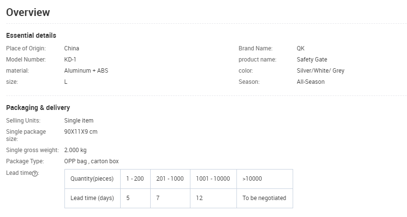This screenshot has height=217, width=407.
Task: Click the 201 - 1000 quantity cell
Action: point(170,179)
